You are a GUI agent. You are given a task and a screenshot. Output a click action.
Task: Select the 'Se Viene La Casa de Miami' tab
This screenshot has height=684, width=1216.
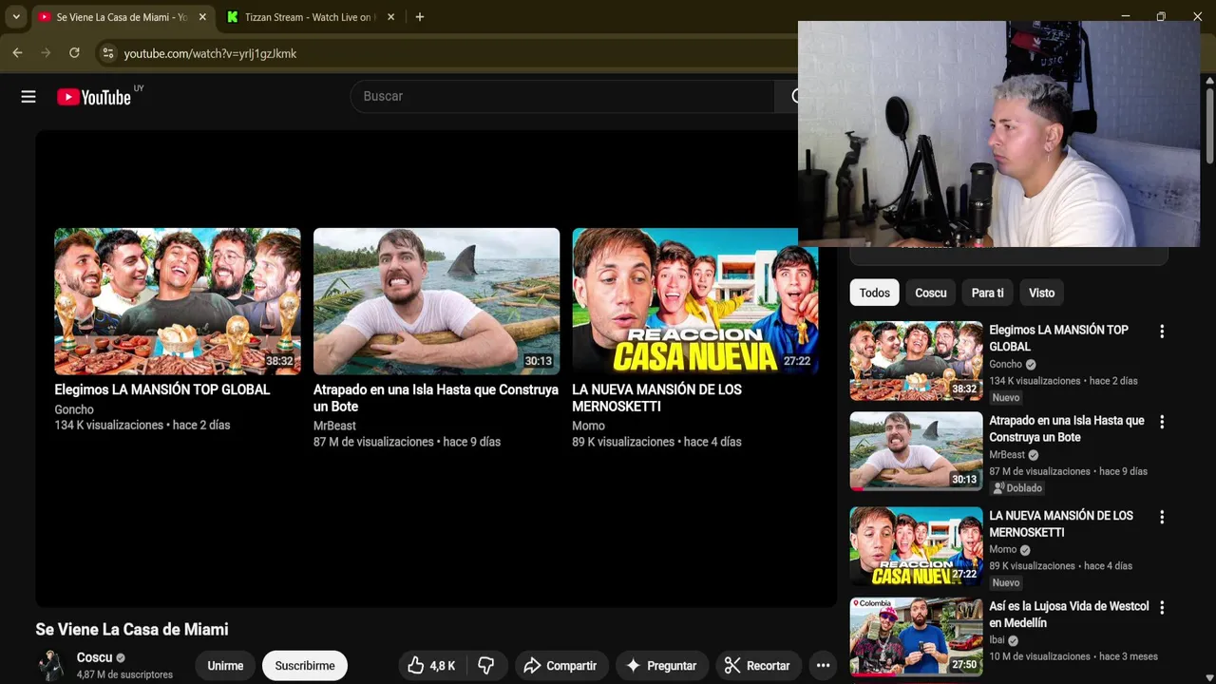(122, 17)
